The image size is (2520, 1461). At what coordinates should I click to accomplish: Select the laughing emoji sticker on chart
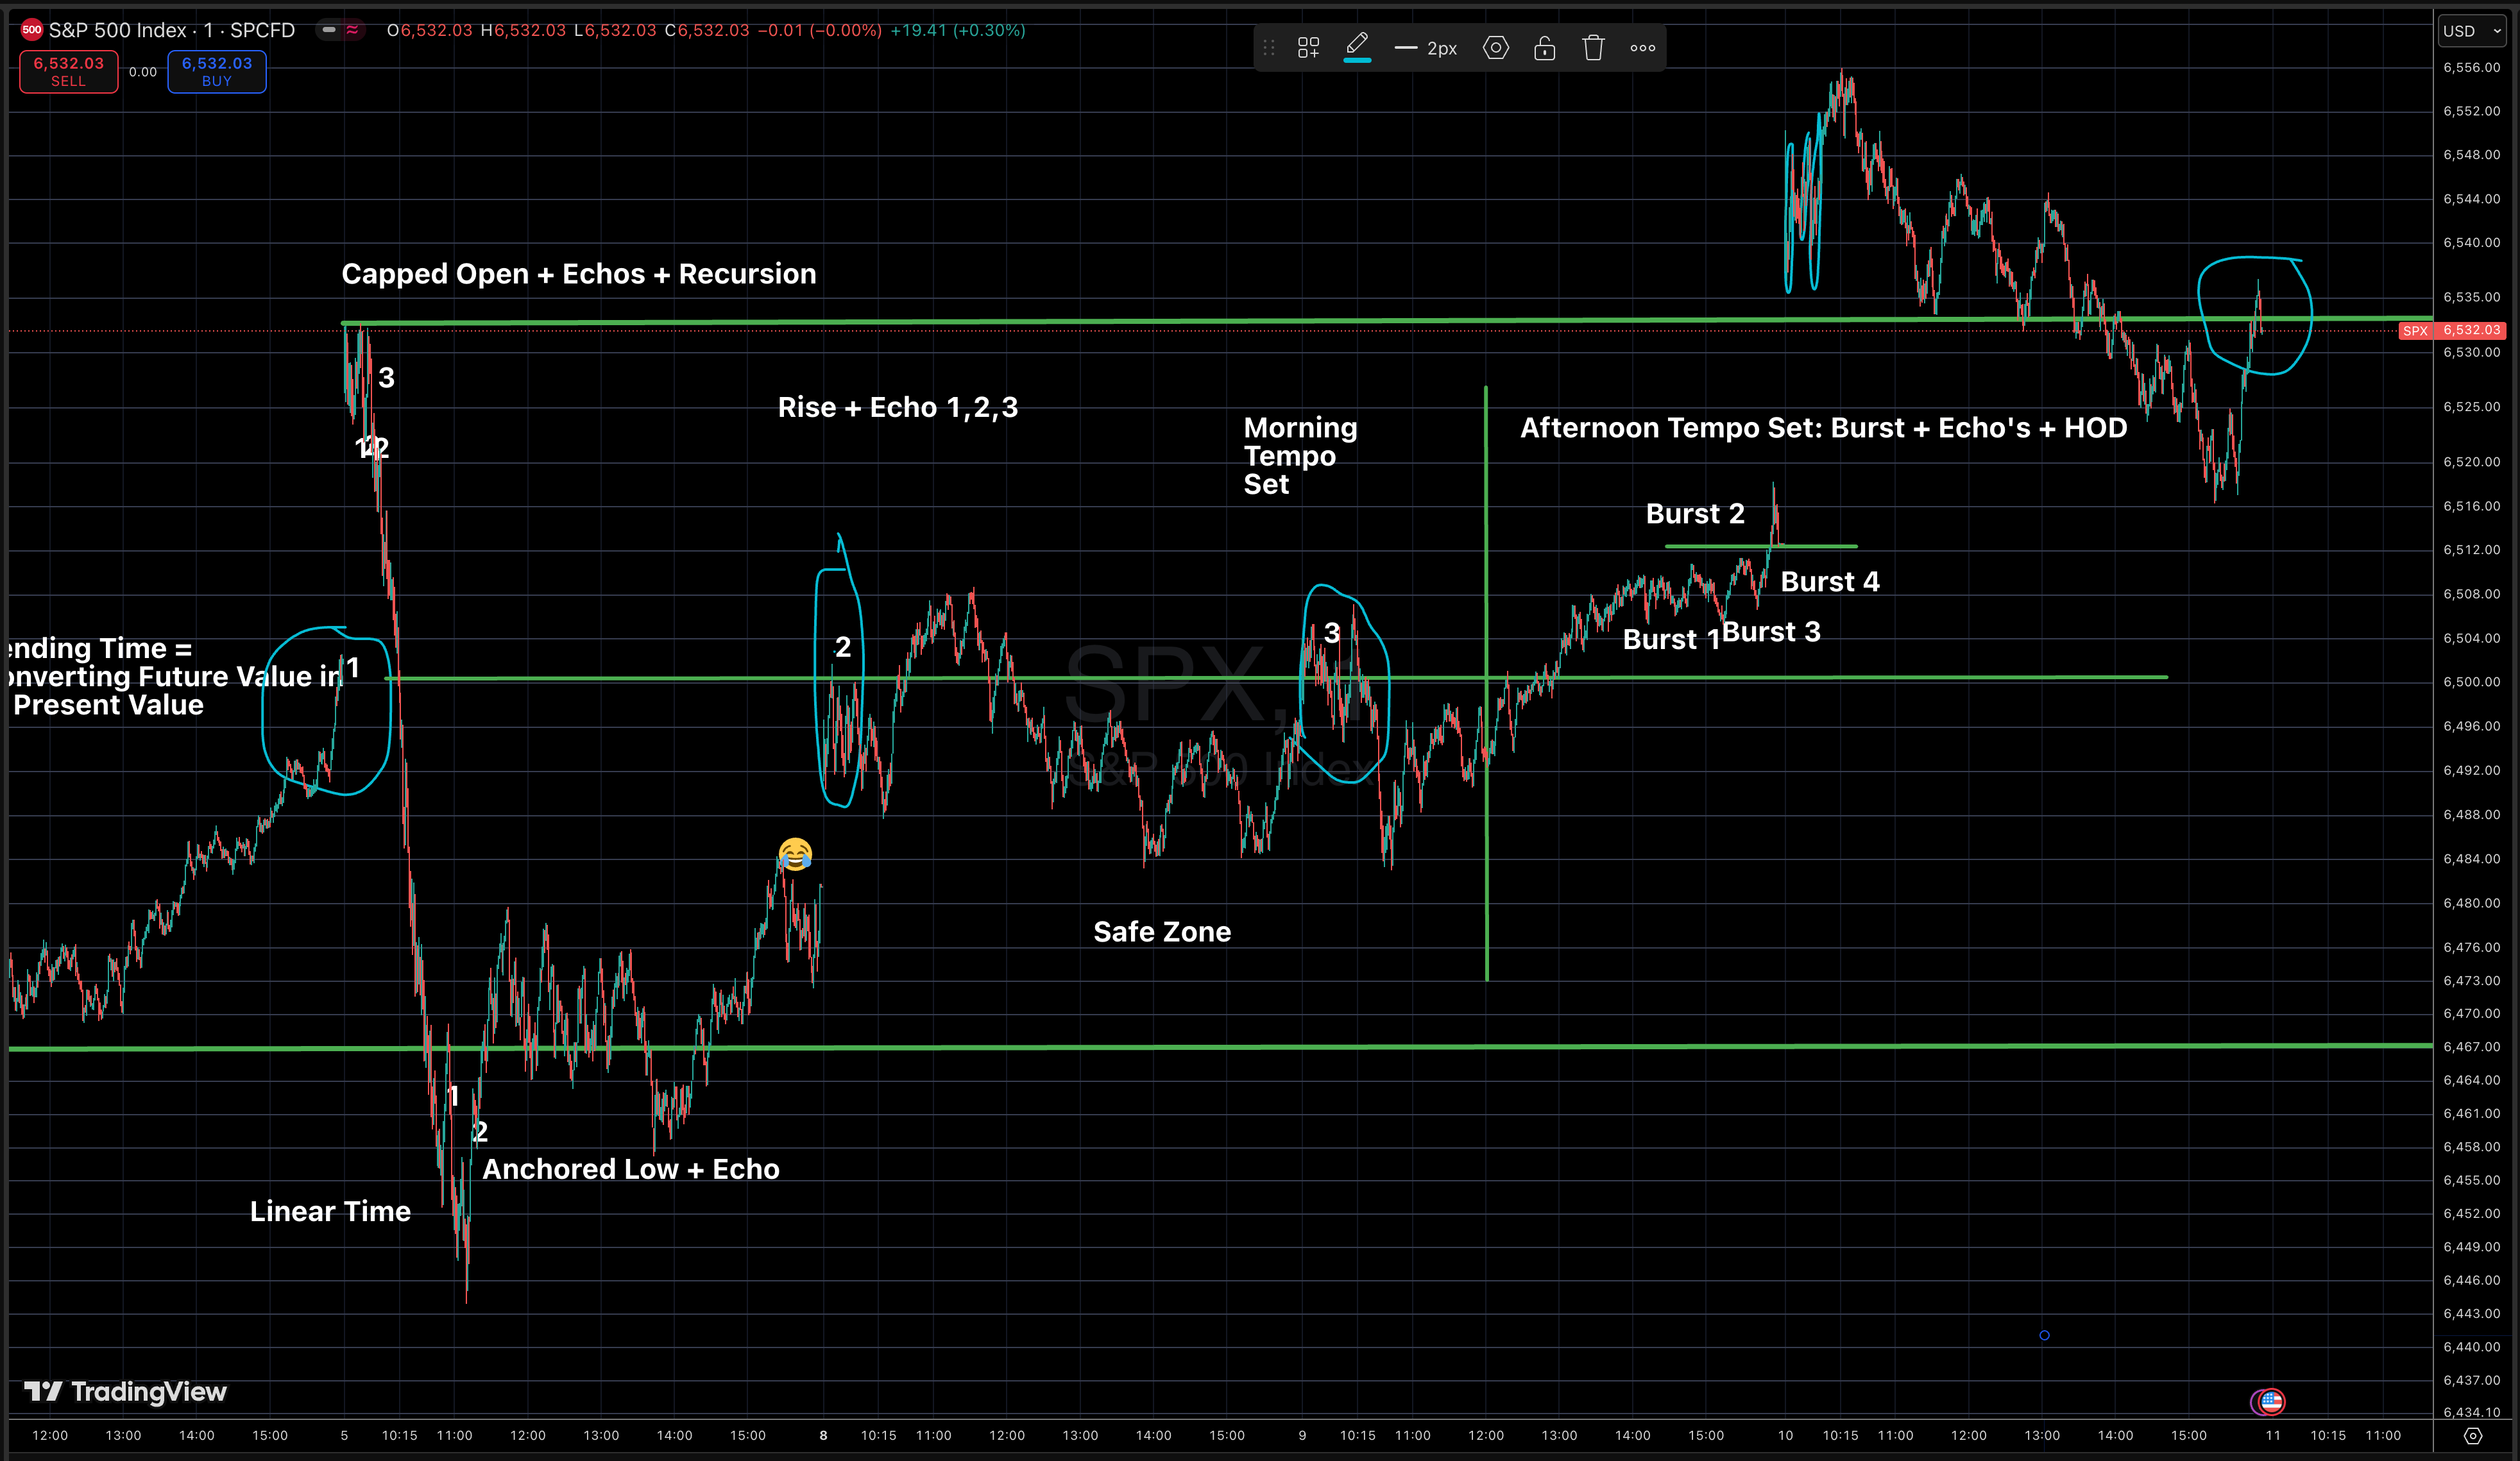pyautogui.click(x=795, y=854)
